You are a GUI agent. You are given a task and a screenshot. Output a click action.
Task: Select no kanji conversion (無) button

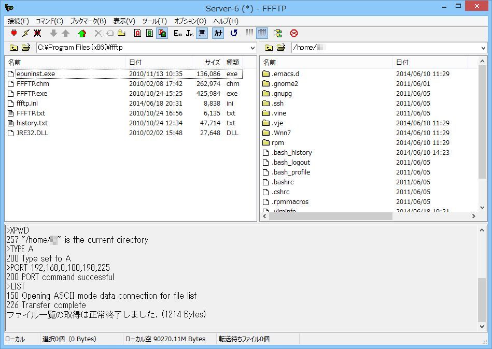[202, 33]
